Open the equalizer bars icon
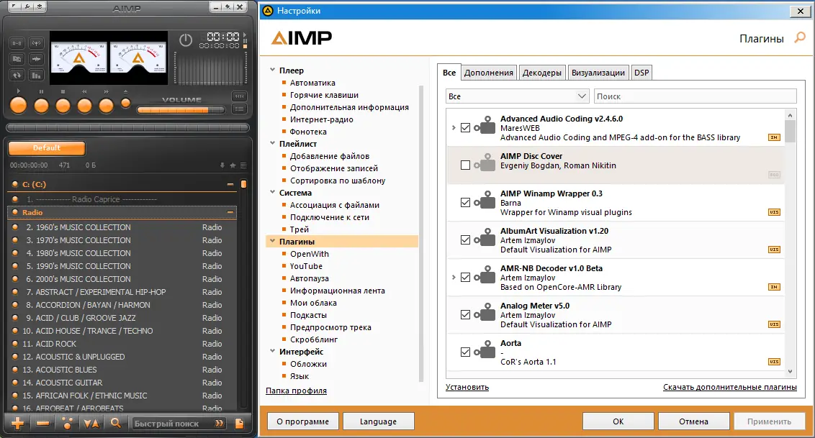Image resolution: width=815 pixels, height=438 pixels. [36, 76]
